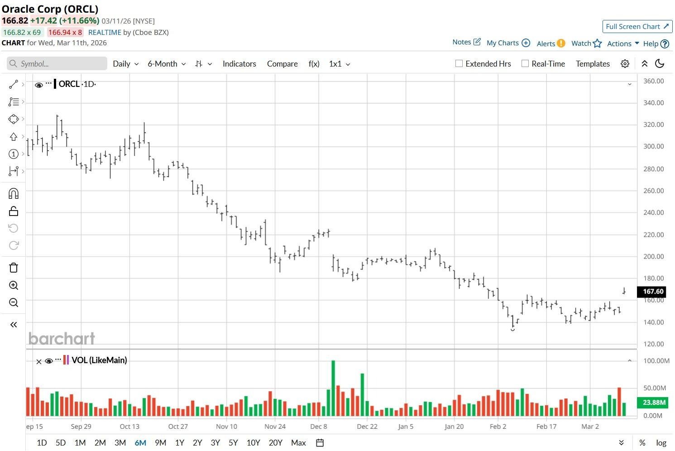This screenshot has width=675, height=451.
Task: Zoom in on the chart
Action: tap(14, 285)
